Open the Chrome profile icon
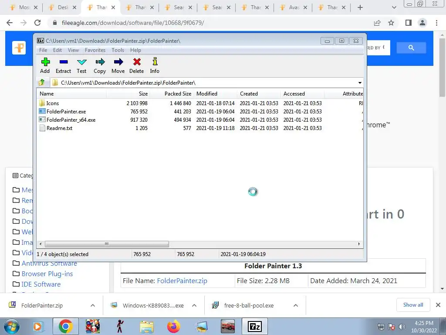The width and height of the screenshot is (446, 335). tap(422, 23)
